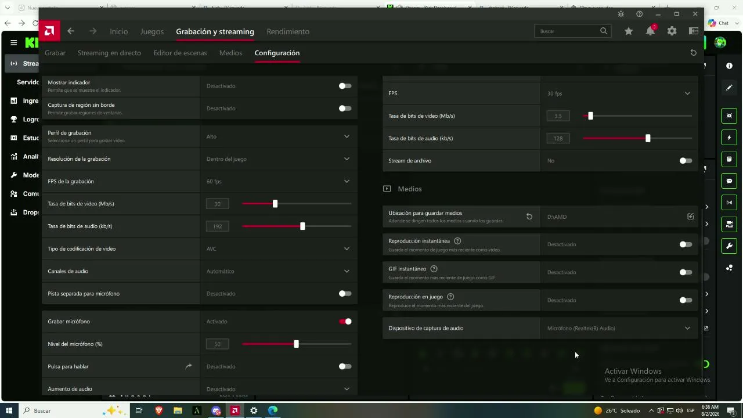Expand FPS de la grabación dropdown
Screen dimensions: 743x418
(x=279, y=181)
